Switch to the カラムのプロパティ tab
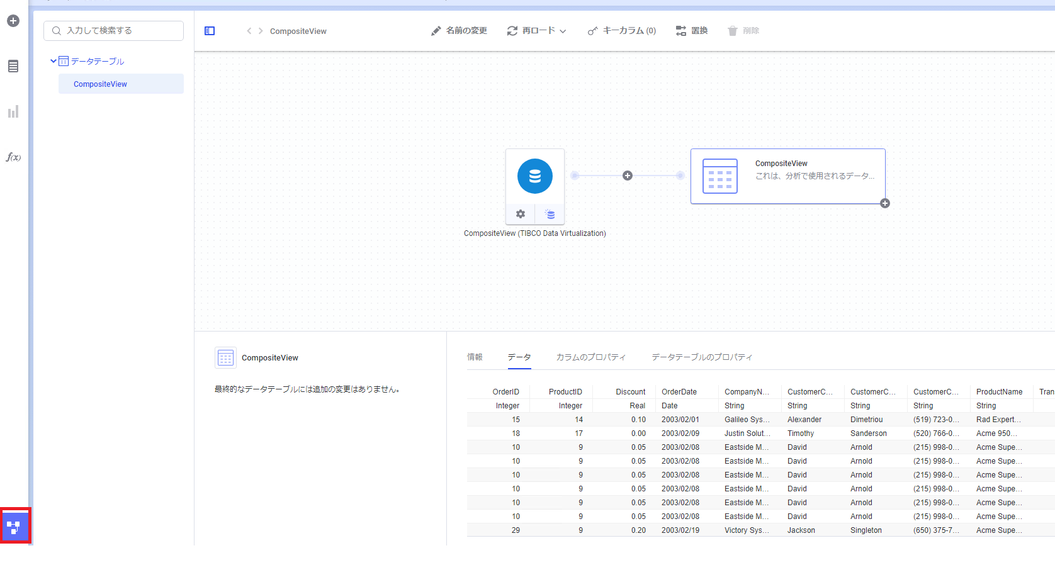The height and width of the screenshot is (570, 1055). [x=591, y=357]
